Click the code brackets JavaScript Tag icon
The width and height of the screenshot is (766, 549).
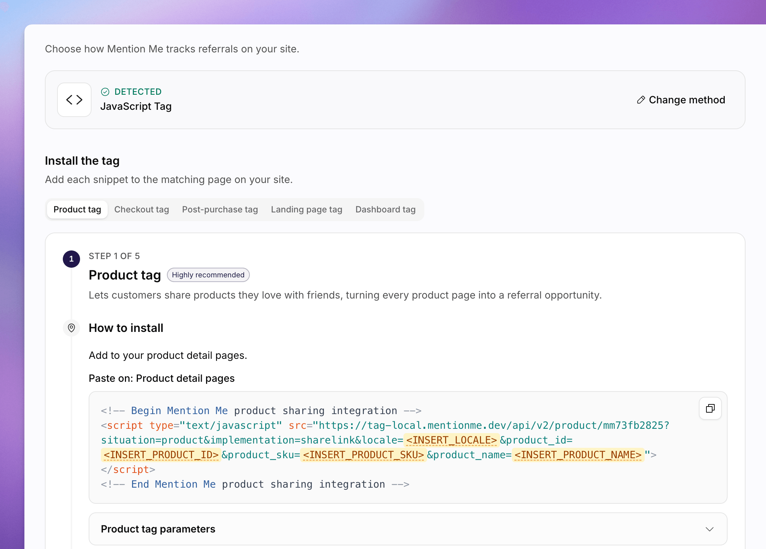(x=74, y=100)
